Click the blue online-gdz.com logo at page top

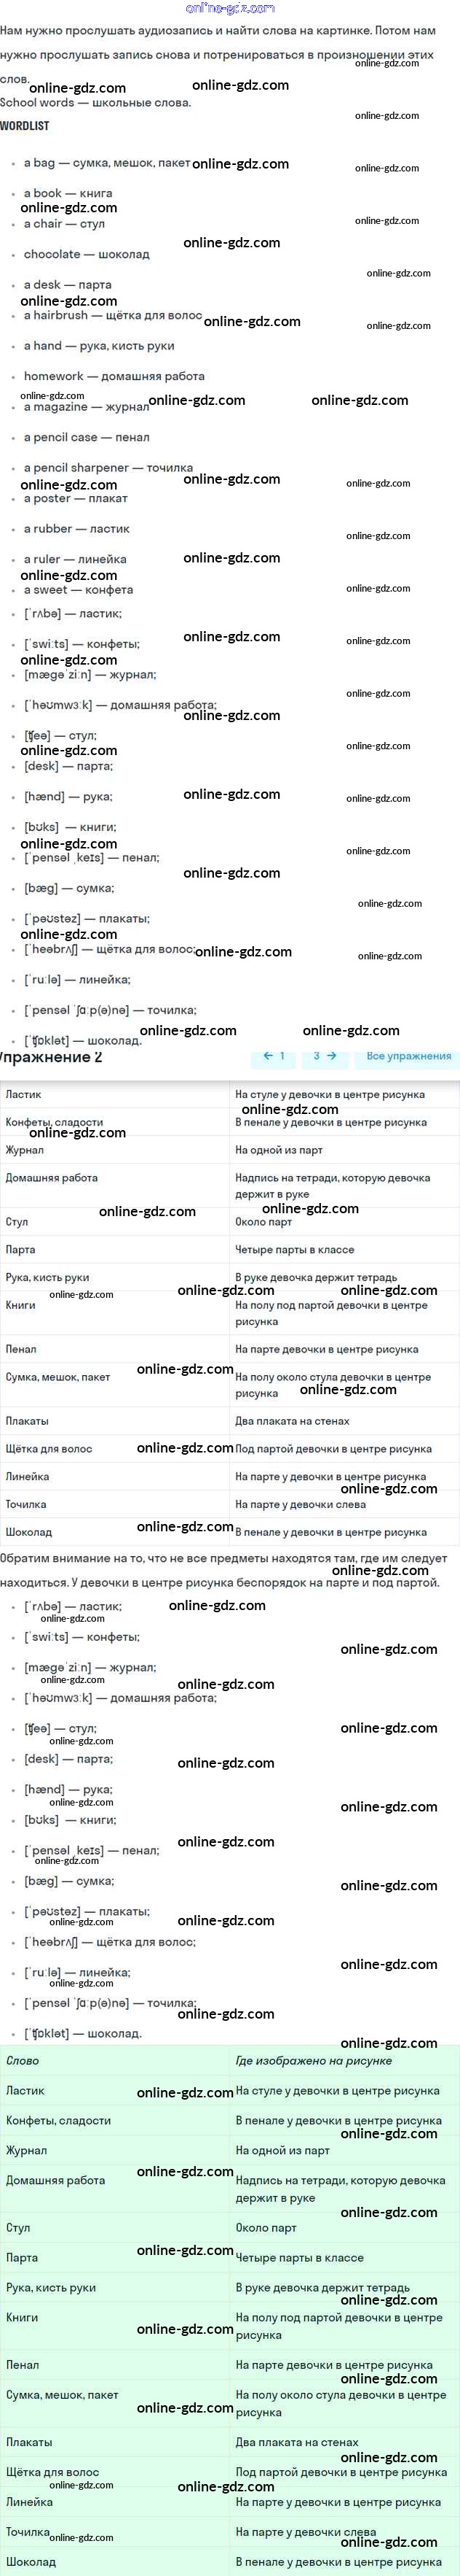[231, 8]
